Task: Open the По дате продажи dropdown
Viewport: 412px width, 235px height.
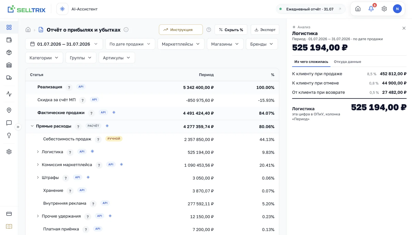Action: [x=130, y=44]
